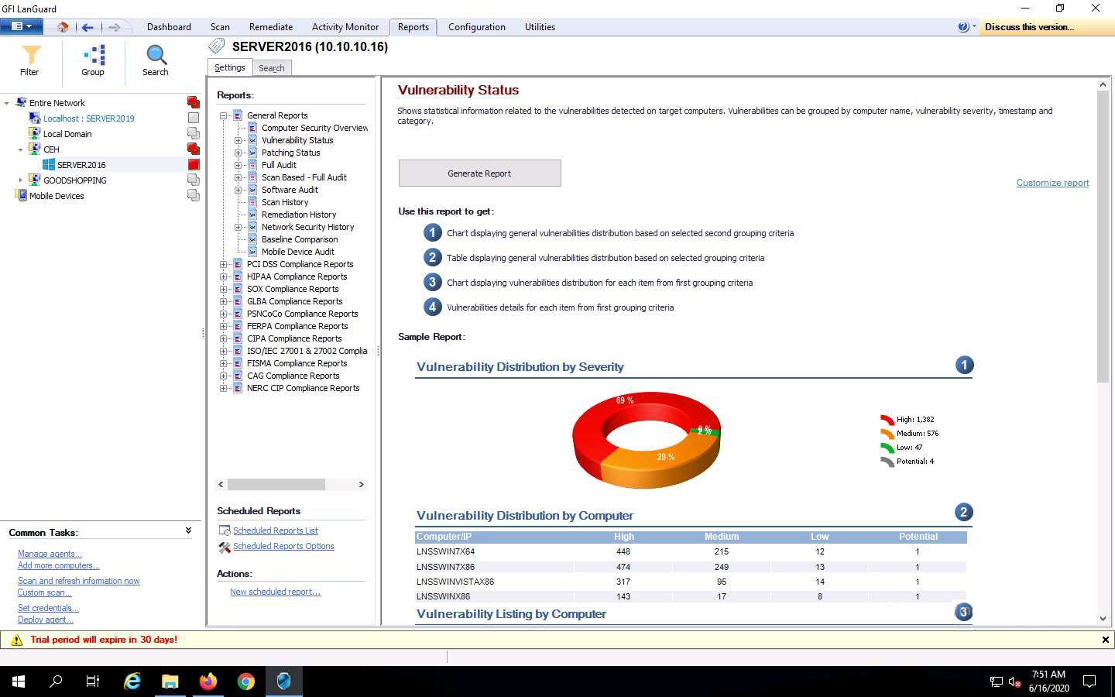Collapse the Entire Network tree
This screenshot has width=1115, height=697.
click(7, 103)
